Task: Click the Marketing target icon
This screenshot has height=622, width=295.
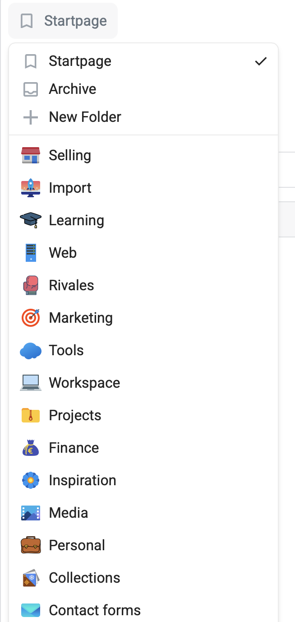Action: [x=31, y=318]
